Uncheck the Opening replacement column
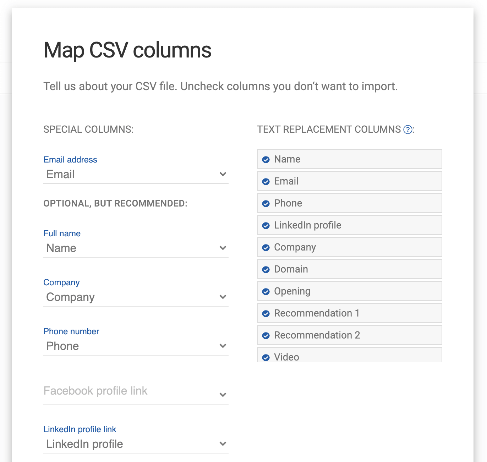This screenshot has width=487, height=462. point(266,292)
